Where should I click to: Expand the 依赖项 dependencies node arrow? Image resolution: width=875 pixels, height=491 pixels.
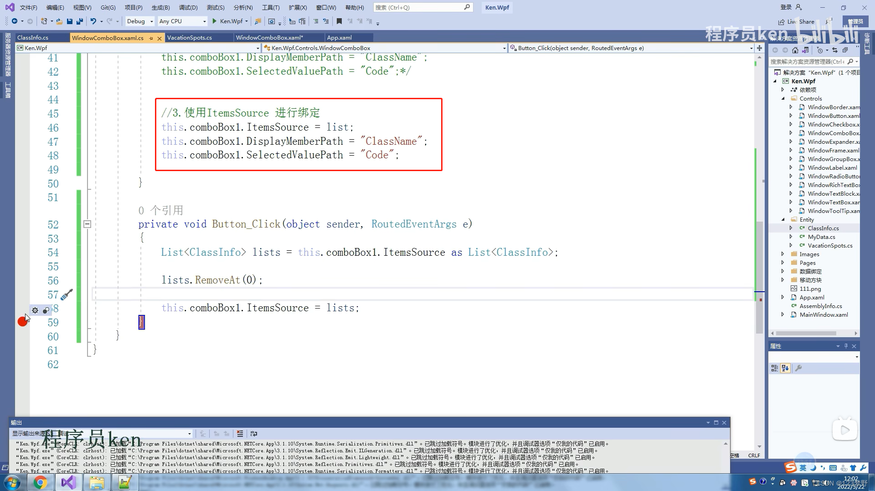click(x=783, y=90)
